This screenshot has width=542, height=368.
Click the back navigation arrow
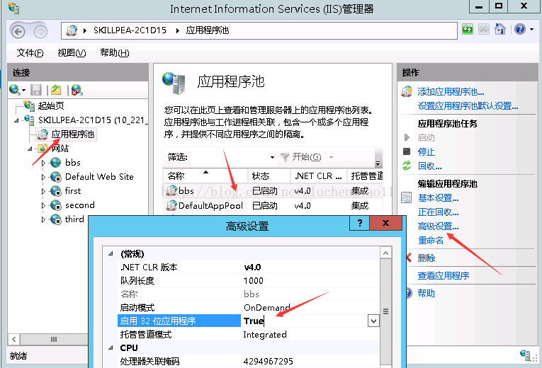pos(18,32)
